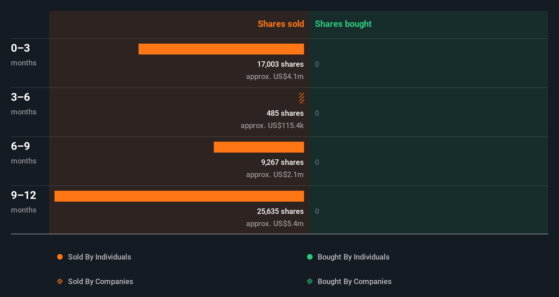Click the 6–9 months row label
Screen dimensions: 559x297
(x=23, y=153)
